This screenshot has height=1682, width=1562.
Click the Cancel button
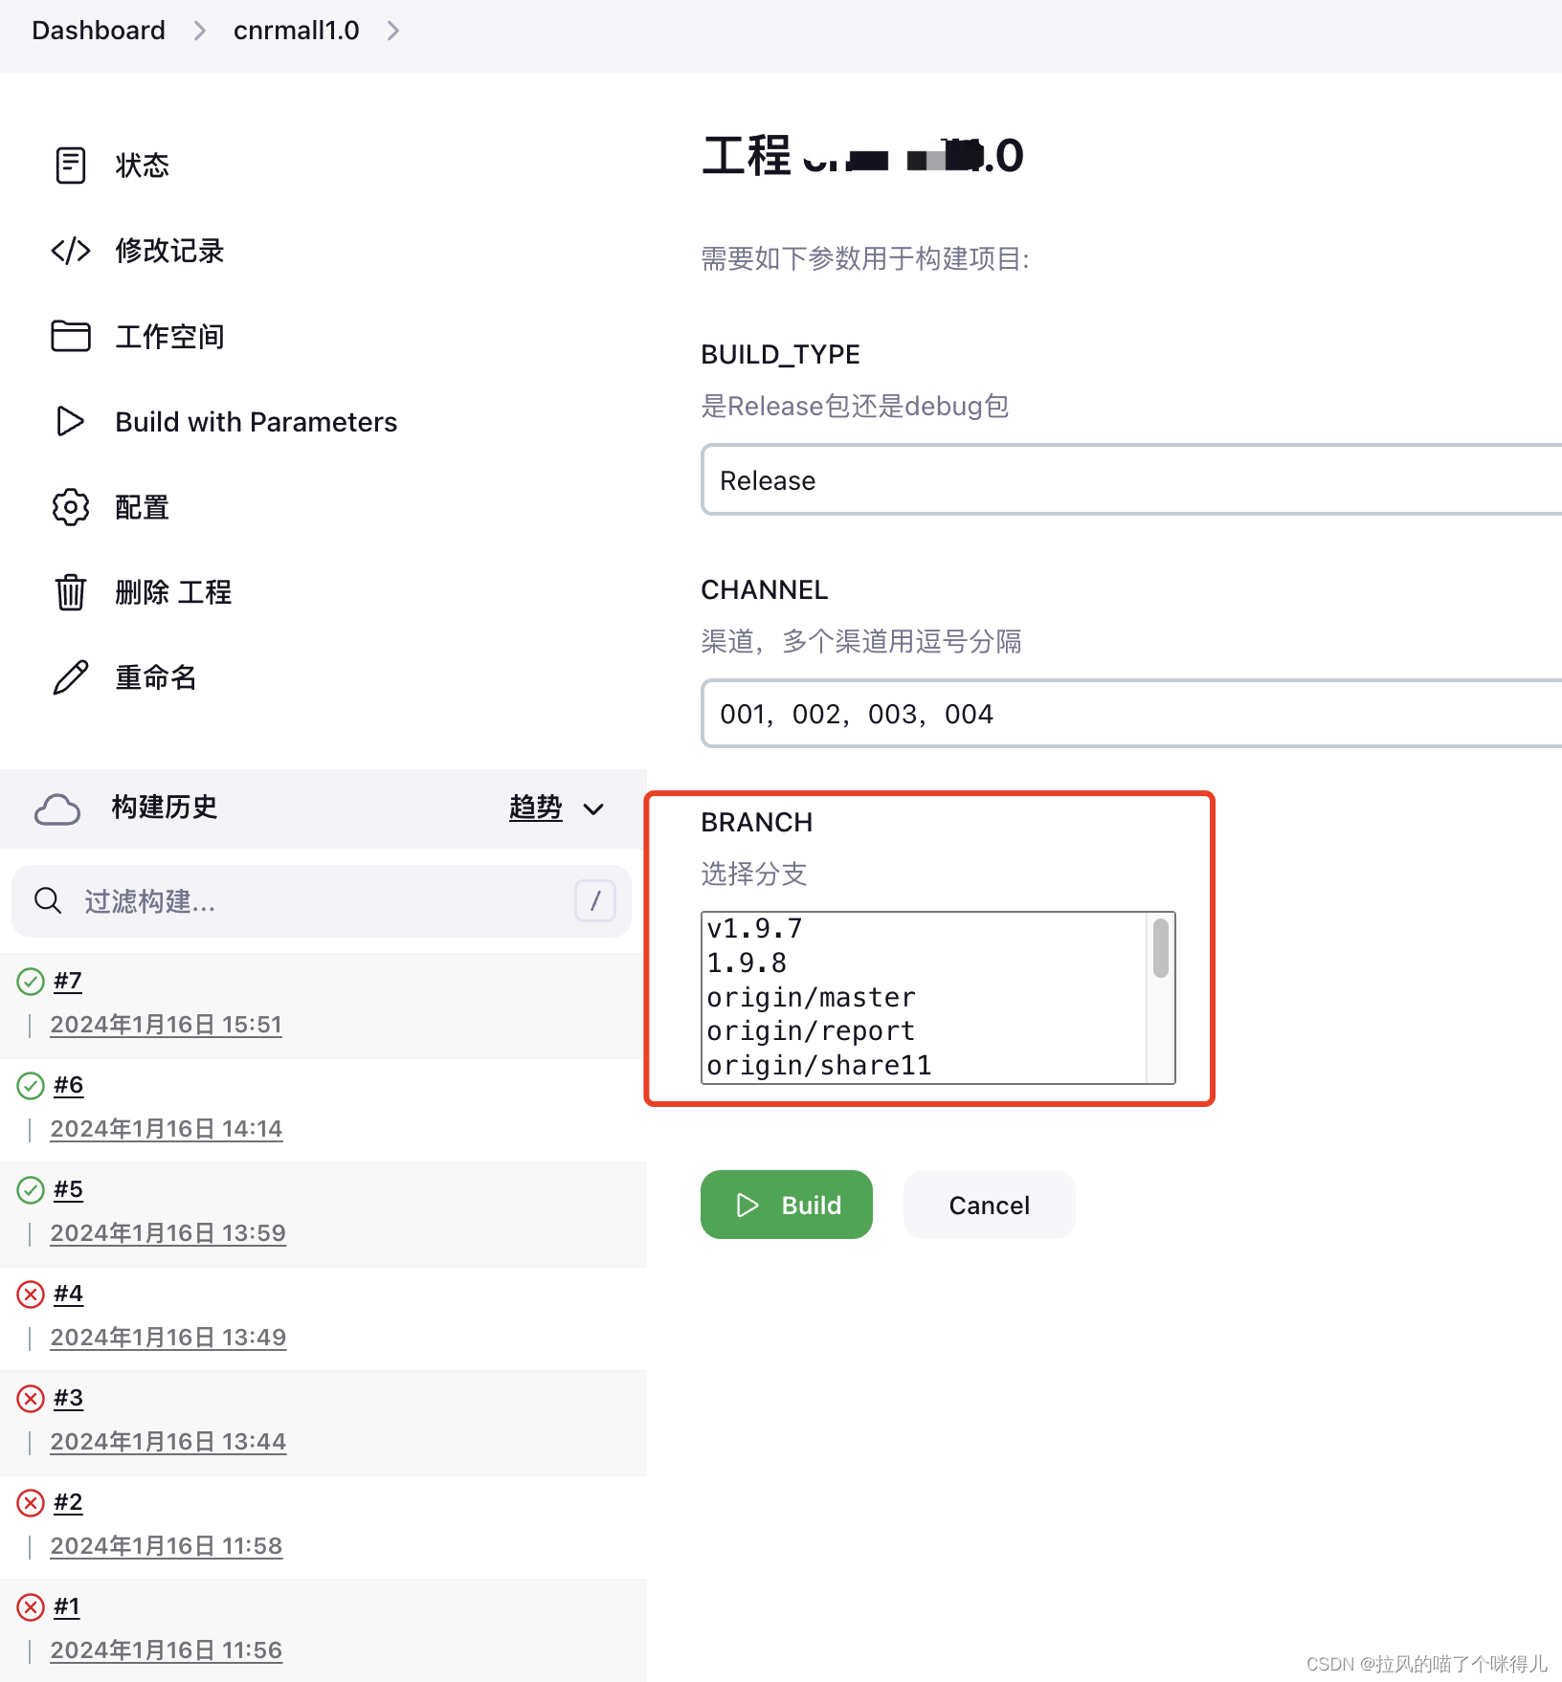pos(990,1205)
